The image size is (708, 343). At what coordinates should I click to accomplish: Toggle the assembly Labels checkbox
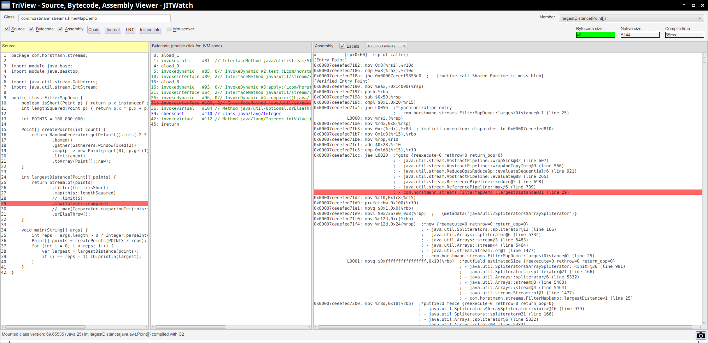click(342, 46)
